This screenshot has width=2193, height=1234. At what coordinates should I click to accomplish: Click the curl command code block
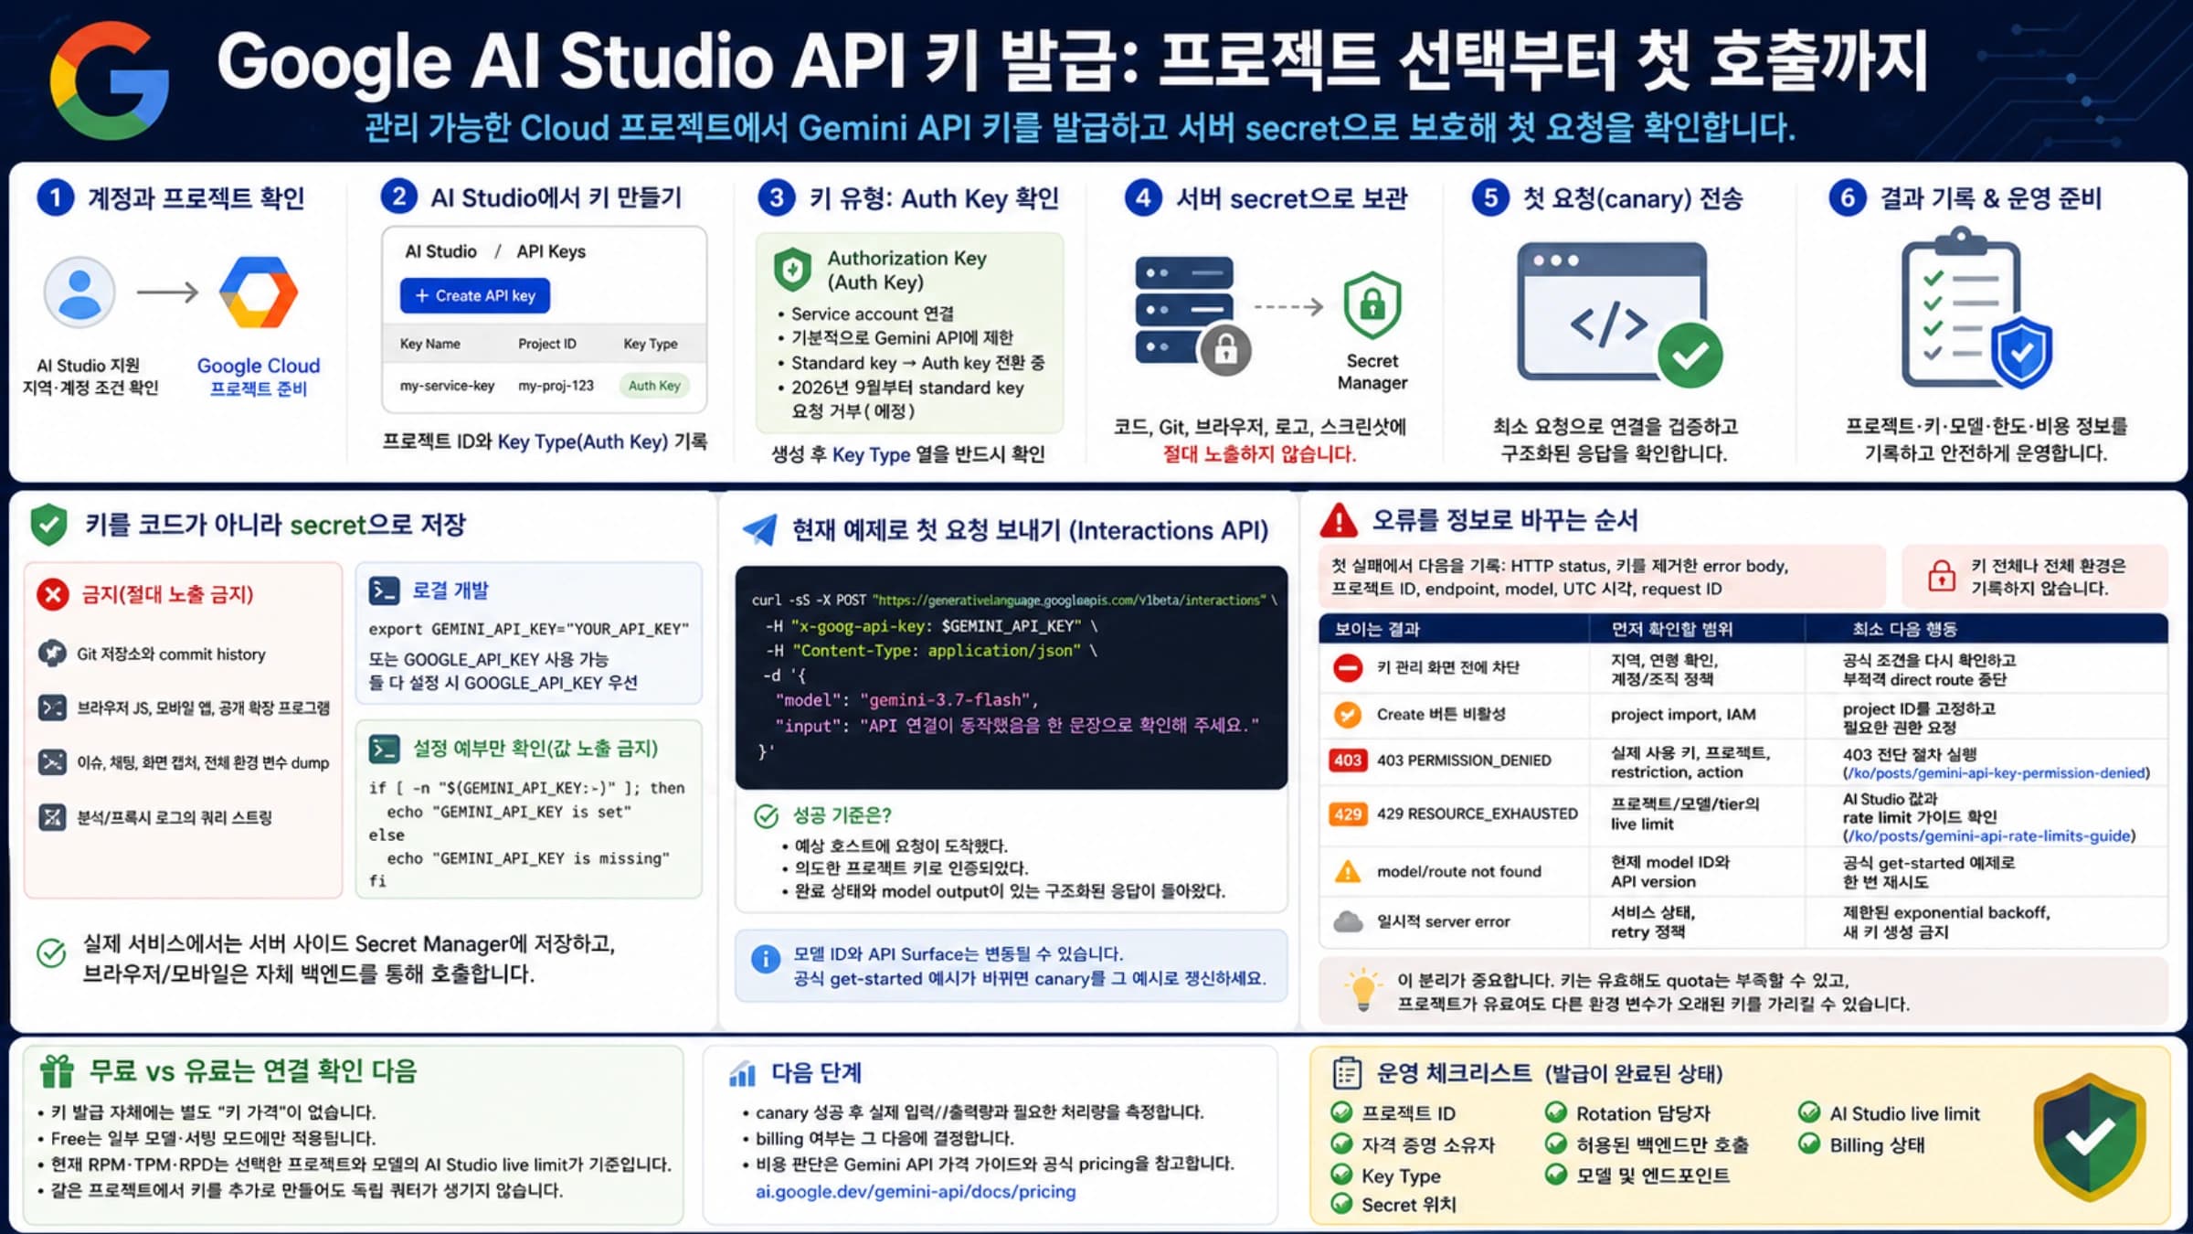click(1012, 677)
